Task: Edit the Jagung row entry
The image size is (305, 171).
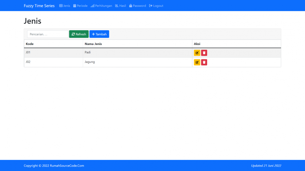Action: [197, 62]
